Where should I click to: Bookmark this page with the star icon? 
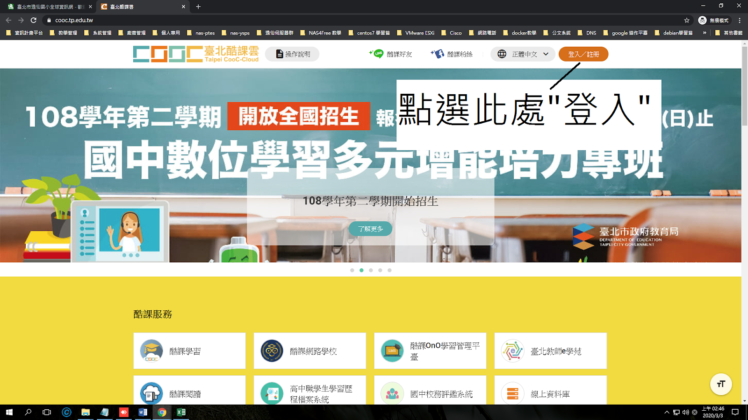687,20
